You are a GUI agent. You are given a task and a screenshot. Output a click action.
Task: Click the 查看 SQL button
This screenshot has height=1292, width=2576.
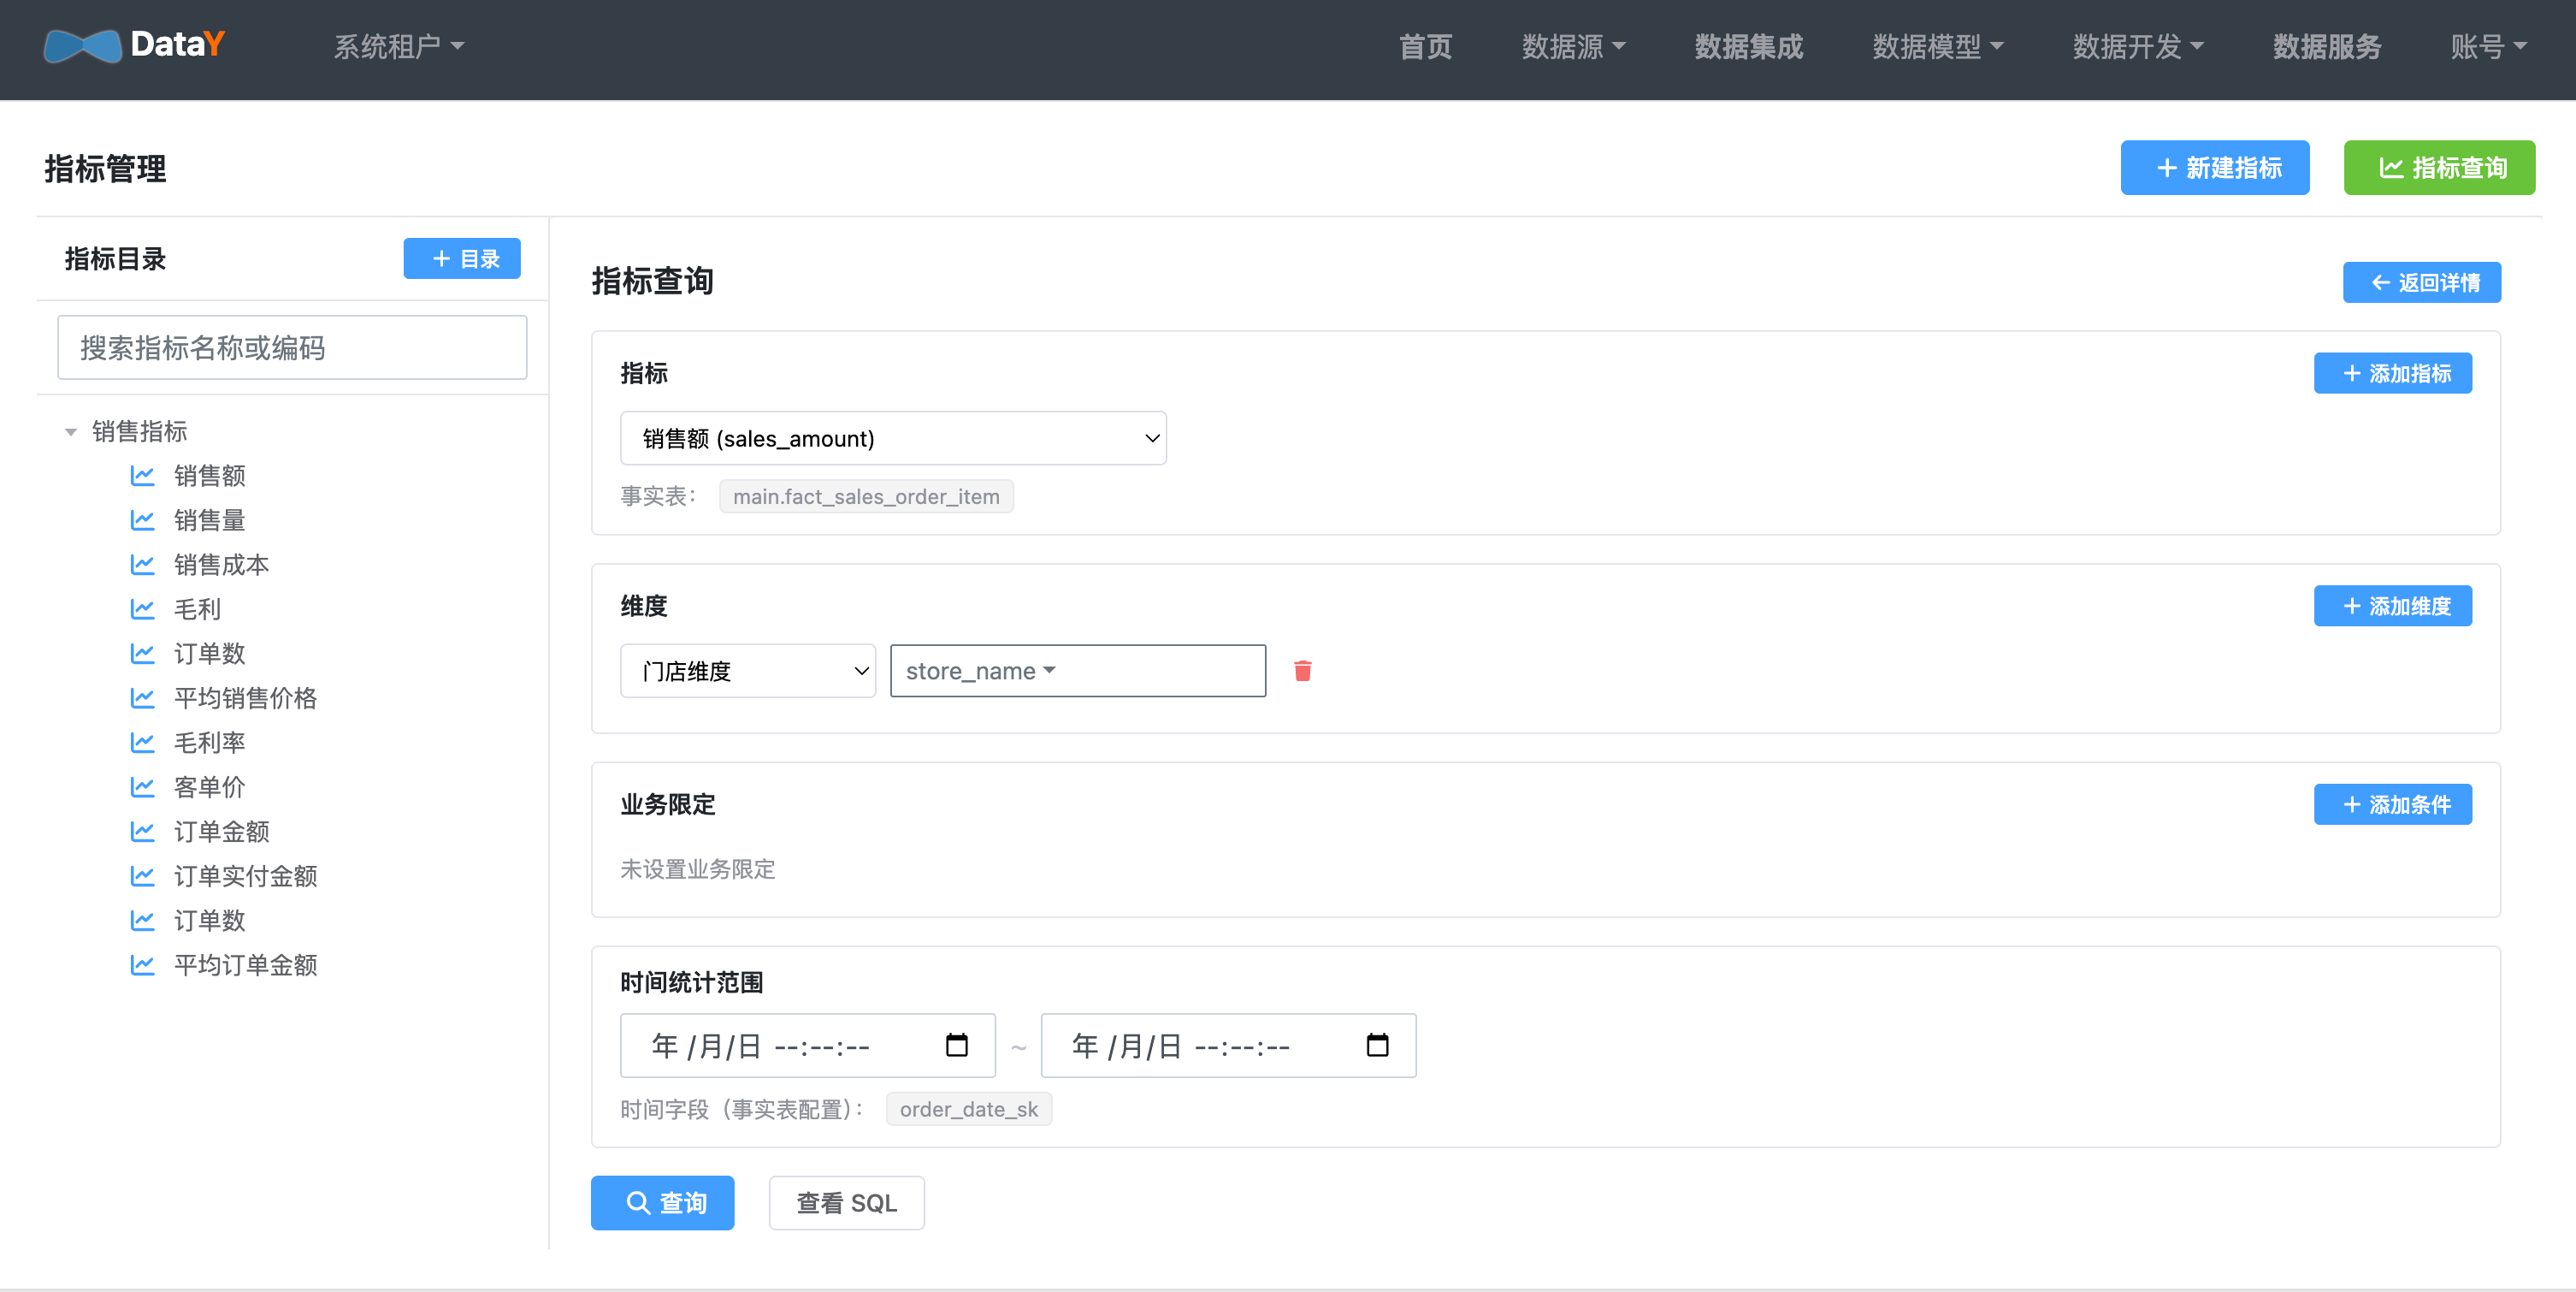tap(846, 1203)
